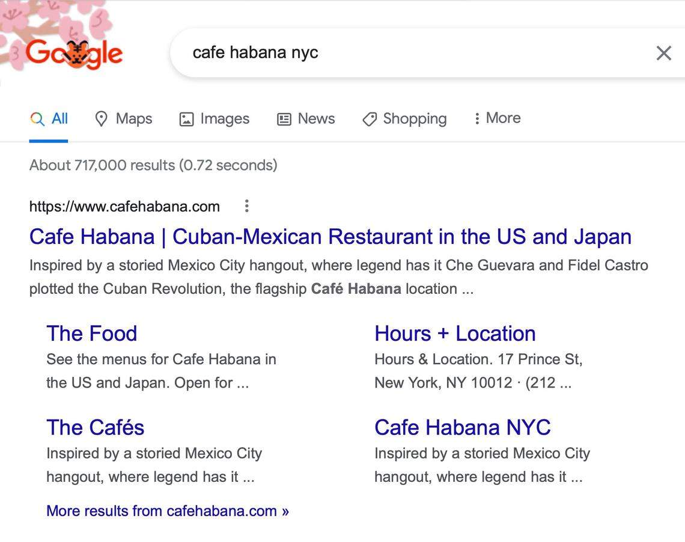Click the Google Doodle logo
This screenshot has height=542, width=685.
pyautogui.click(x=75, y=53)
